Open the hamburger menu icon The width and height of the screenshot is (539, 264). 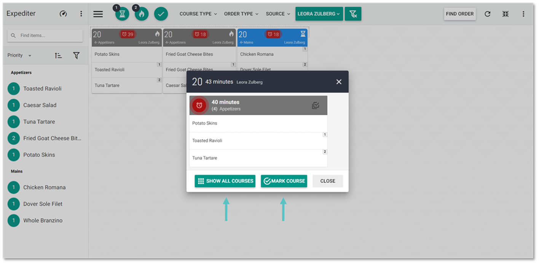(x=98, y=14)
